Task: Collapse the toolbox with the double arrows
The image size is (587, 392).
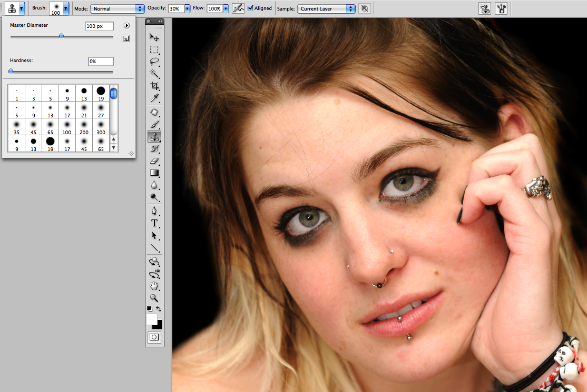Action: coord(161,21)
